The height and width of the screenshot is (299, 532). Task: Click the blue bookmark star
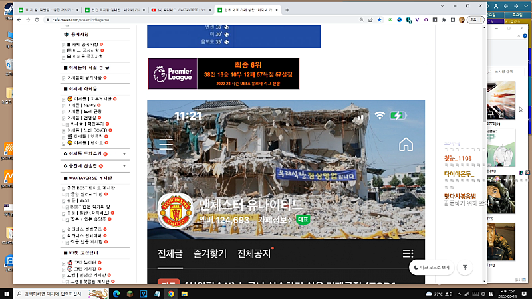[379, 20]
